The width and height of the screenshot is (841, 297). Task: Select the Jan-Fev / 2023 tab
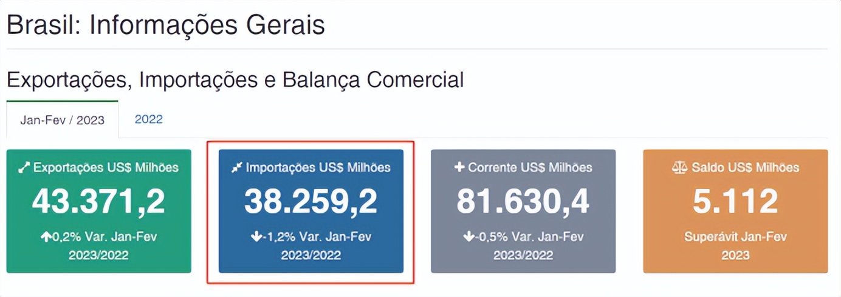pyautogui.click(x=62, y=119)
